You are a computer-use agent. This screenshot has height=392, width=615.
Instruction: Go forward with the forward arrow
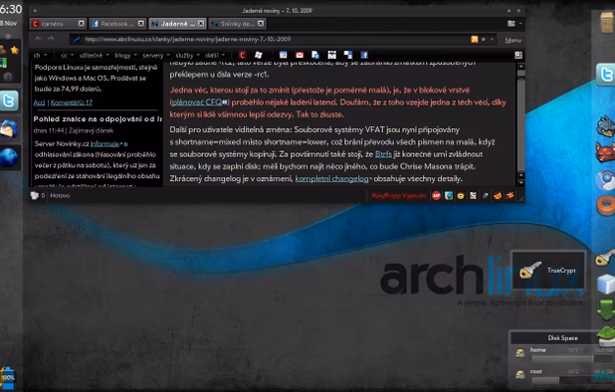51,39
